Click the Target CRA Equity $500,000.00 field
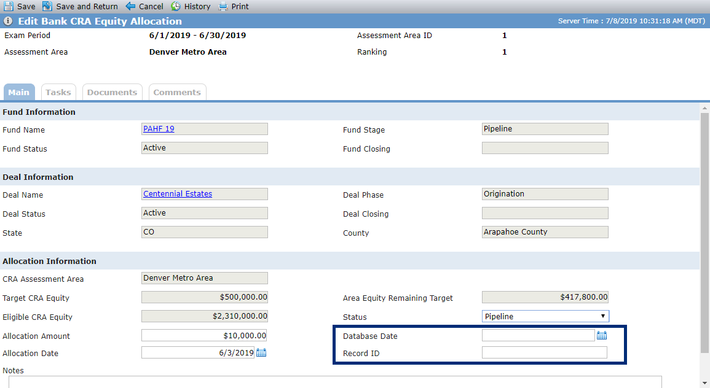Viewport: 710px width, 388px height. [205, 297]
